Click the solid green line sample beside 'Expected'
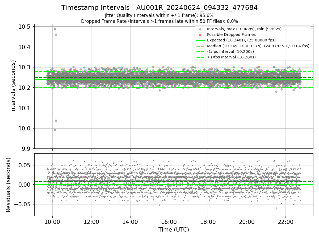This screenshot has height=239, width=319. 200,40
